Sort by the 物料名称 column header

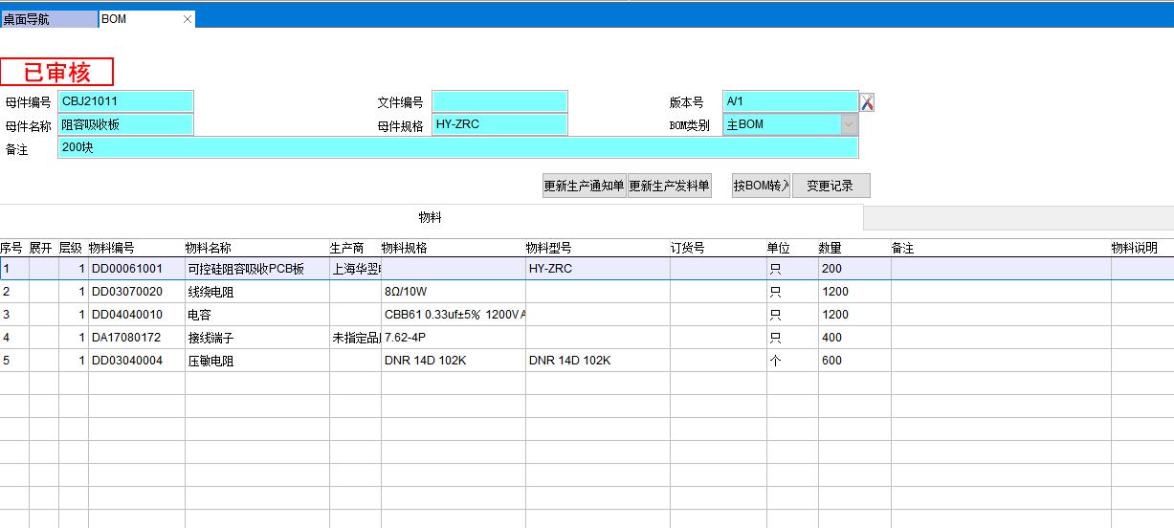pos(208,248)
